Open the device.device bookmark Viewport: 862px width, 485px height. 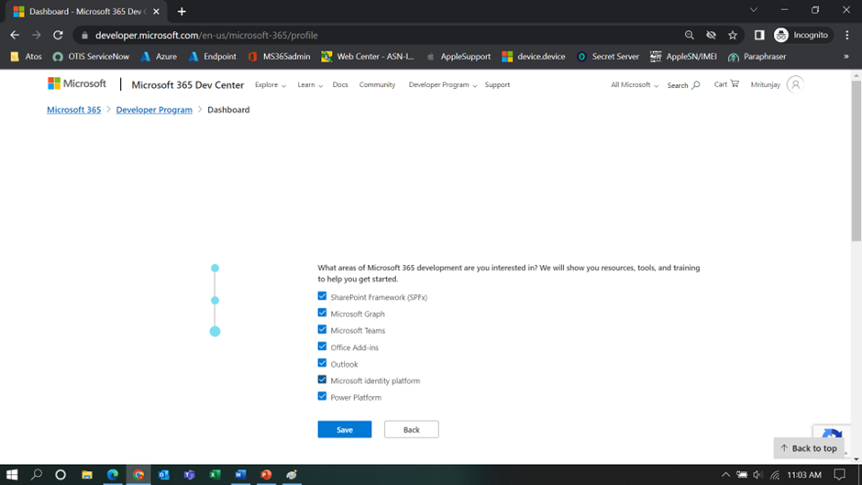[534, 57]
